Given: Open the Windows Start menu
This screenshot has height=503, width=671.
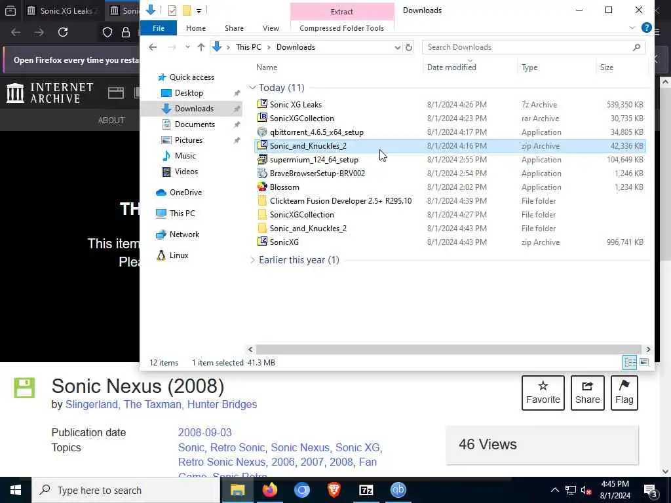Looking at the screenshot, I should coord(16,490).
